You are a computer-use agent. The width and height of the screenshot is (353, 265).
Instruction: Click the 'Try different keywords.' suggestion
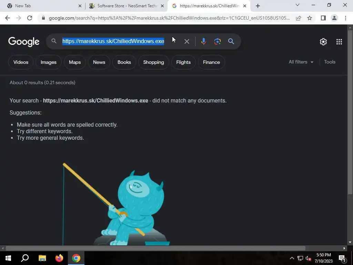tap(44, 131)
